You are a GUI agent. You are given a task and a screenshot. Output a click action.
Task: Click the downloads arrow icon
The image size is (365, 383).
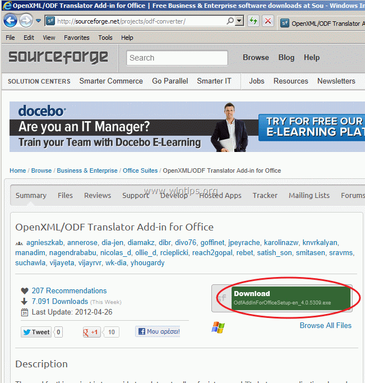pyautogui.click(x=24, y=302)
